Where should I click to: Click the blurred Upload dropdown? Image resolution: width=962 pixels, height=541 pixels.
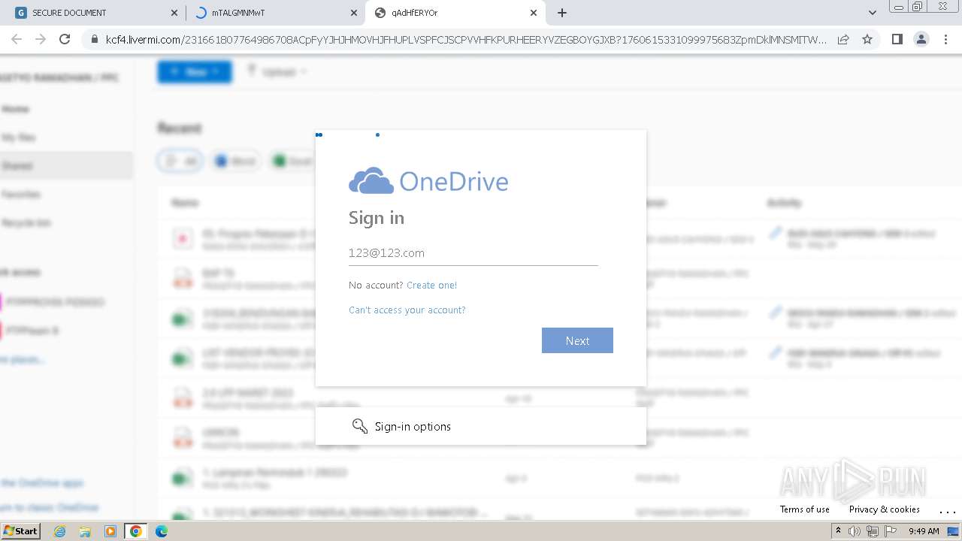(277, 71)
